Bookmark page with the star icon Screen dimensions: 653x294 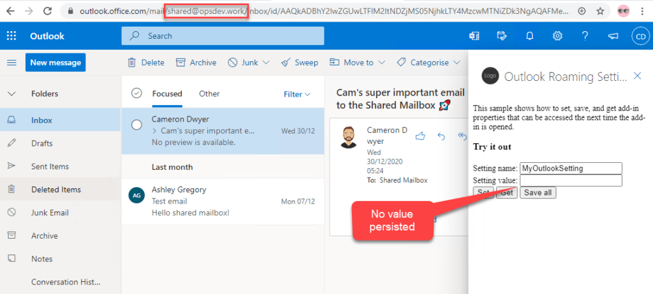(x=600, y=11)
